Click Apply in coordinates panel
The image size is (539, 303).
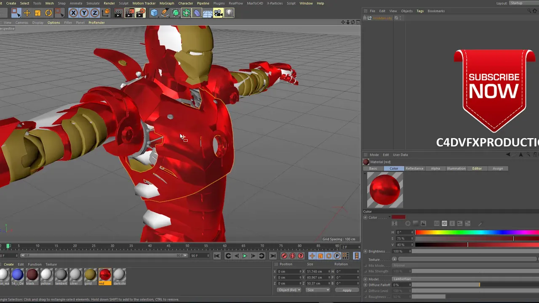347,290
